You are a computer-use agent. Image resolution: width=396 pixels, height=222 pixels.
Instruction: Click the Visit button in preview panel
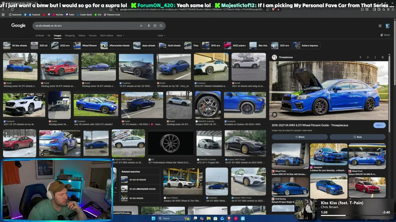pyautogui.click(x=379, y=125)
